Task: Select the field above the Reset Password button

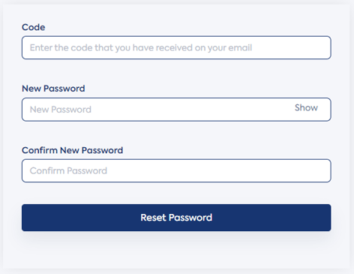Action: coord(176,170)
